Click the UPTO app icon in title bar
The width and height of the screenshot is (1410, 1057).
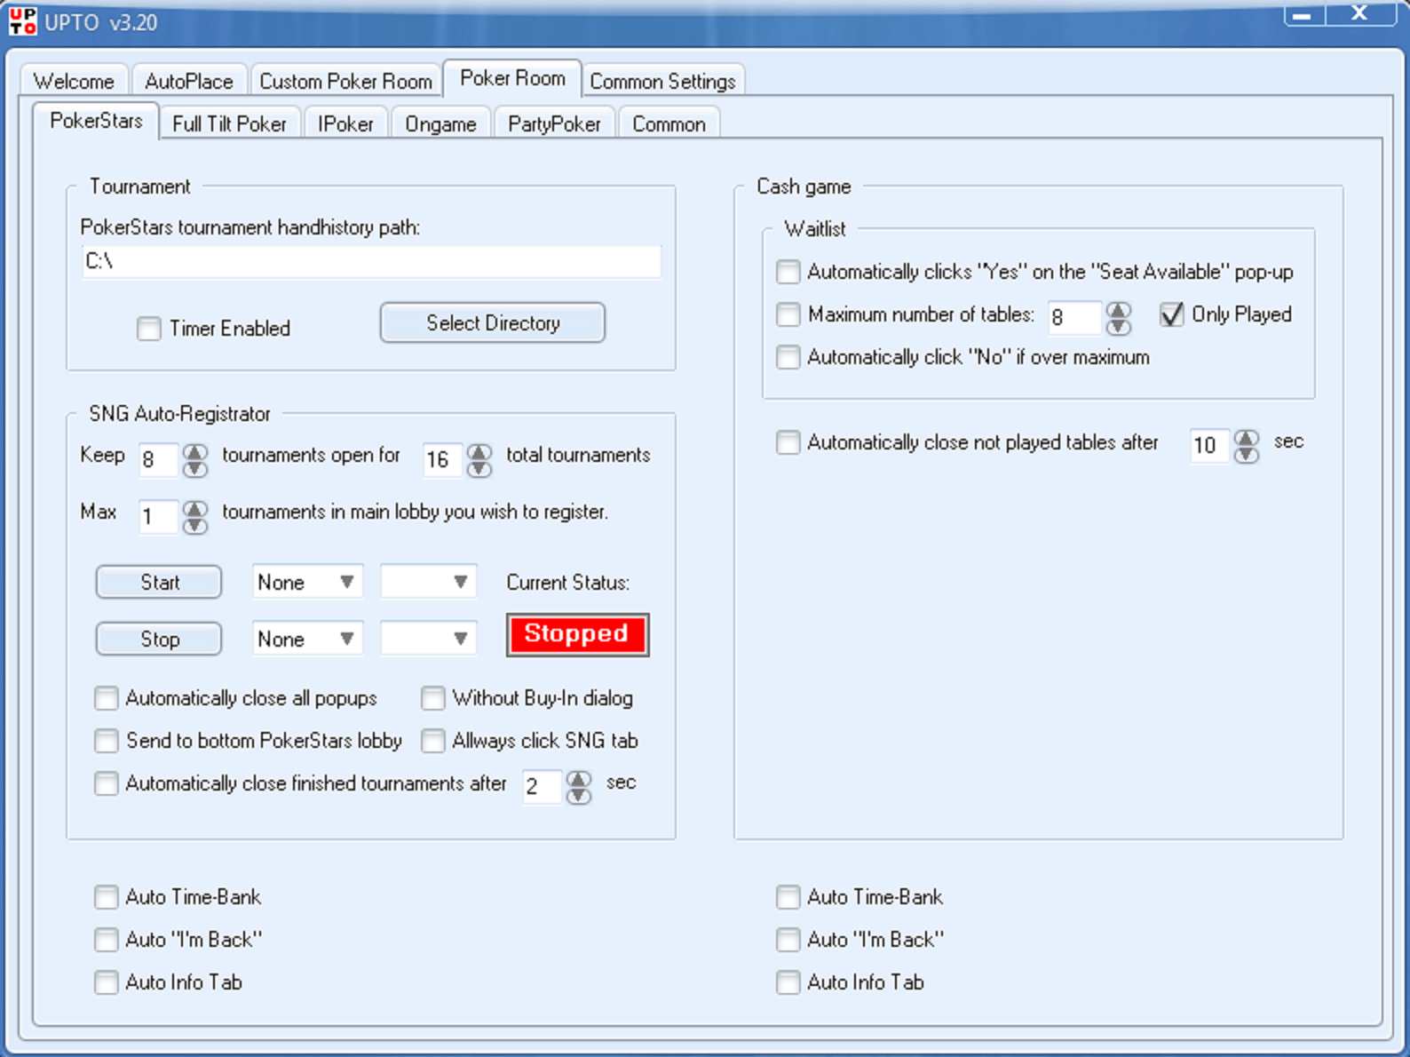22,20
